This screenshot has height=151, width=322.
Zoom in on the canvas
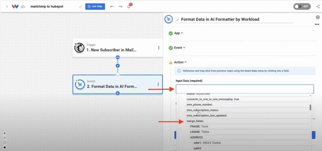5,133
